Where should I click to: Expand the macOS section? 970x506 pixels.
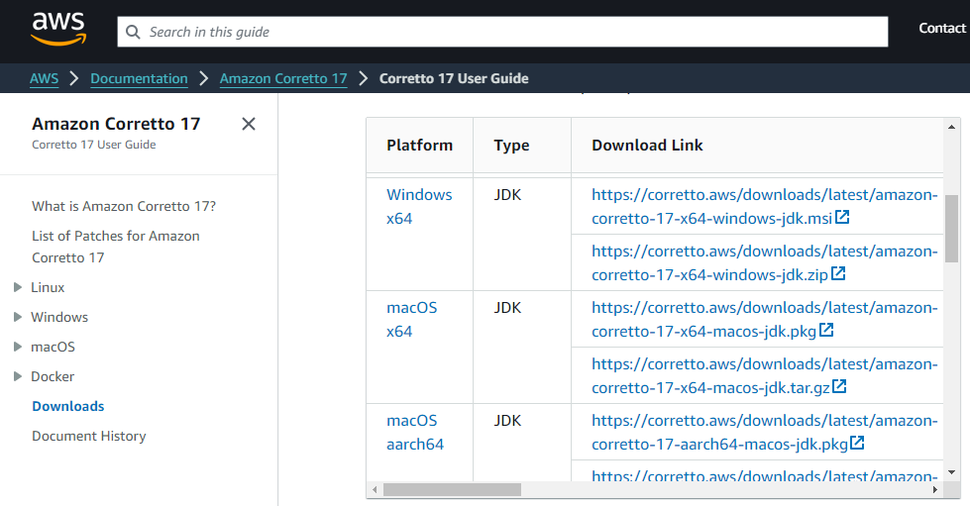18,347
